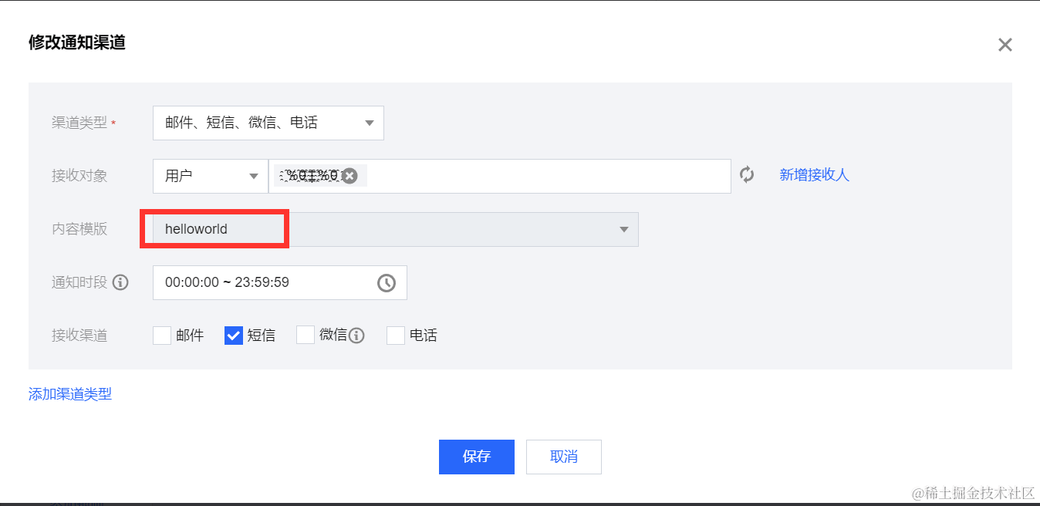Image resolution: width=1040 pixels, height=506 pixels.
Task: Click the 添加渠道类型 link
Action: tap(69, 393)
